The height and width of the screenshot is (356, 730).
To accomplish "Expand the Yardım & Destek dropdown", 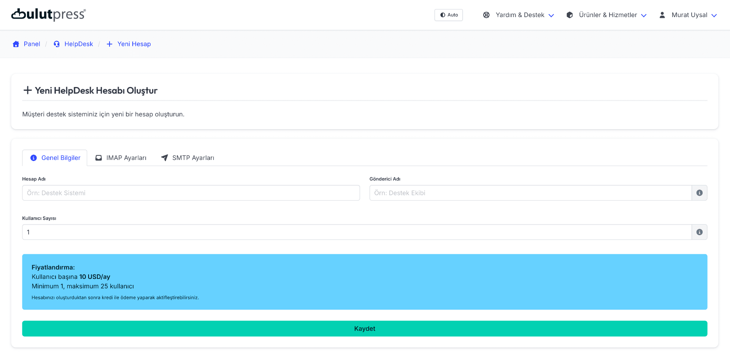I will [525, 15].
